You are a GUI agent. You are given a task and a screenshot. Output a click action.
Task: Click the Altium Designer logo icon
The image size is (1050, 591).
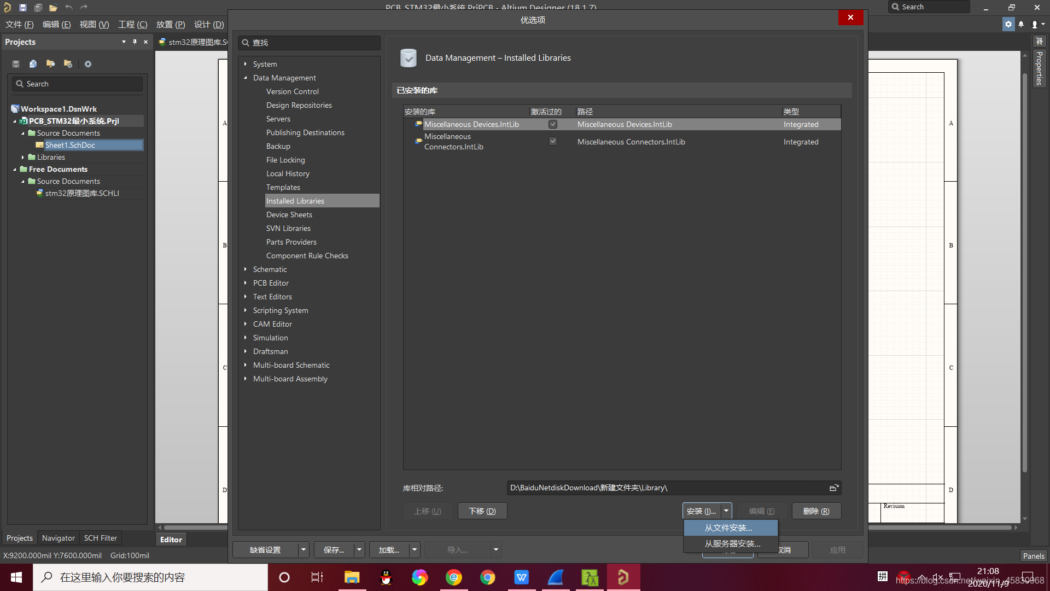pos(7,7)
